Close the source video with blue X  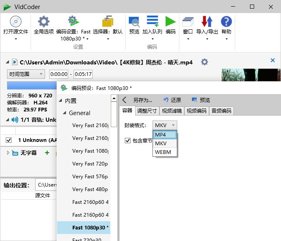[273, 60]
